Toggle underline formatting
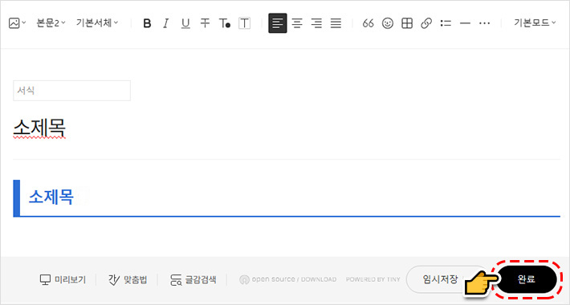Viewport: 570px width, 305px height. [x=185, y=23]
